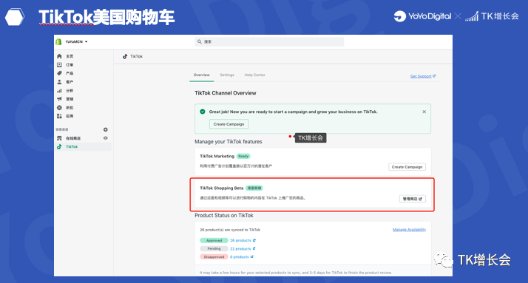Dismiss the Great job banner
Screen dimensions: 528x283
424,112
